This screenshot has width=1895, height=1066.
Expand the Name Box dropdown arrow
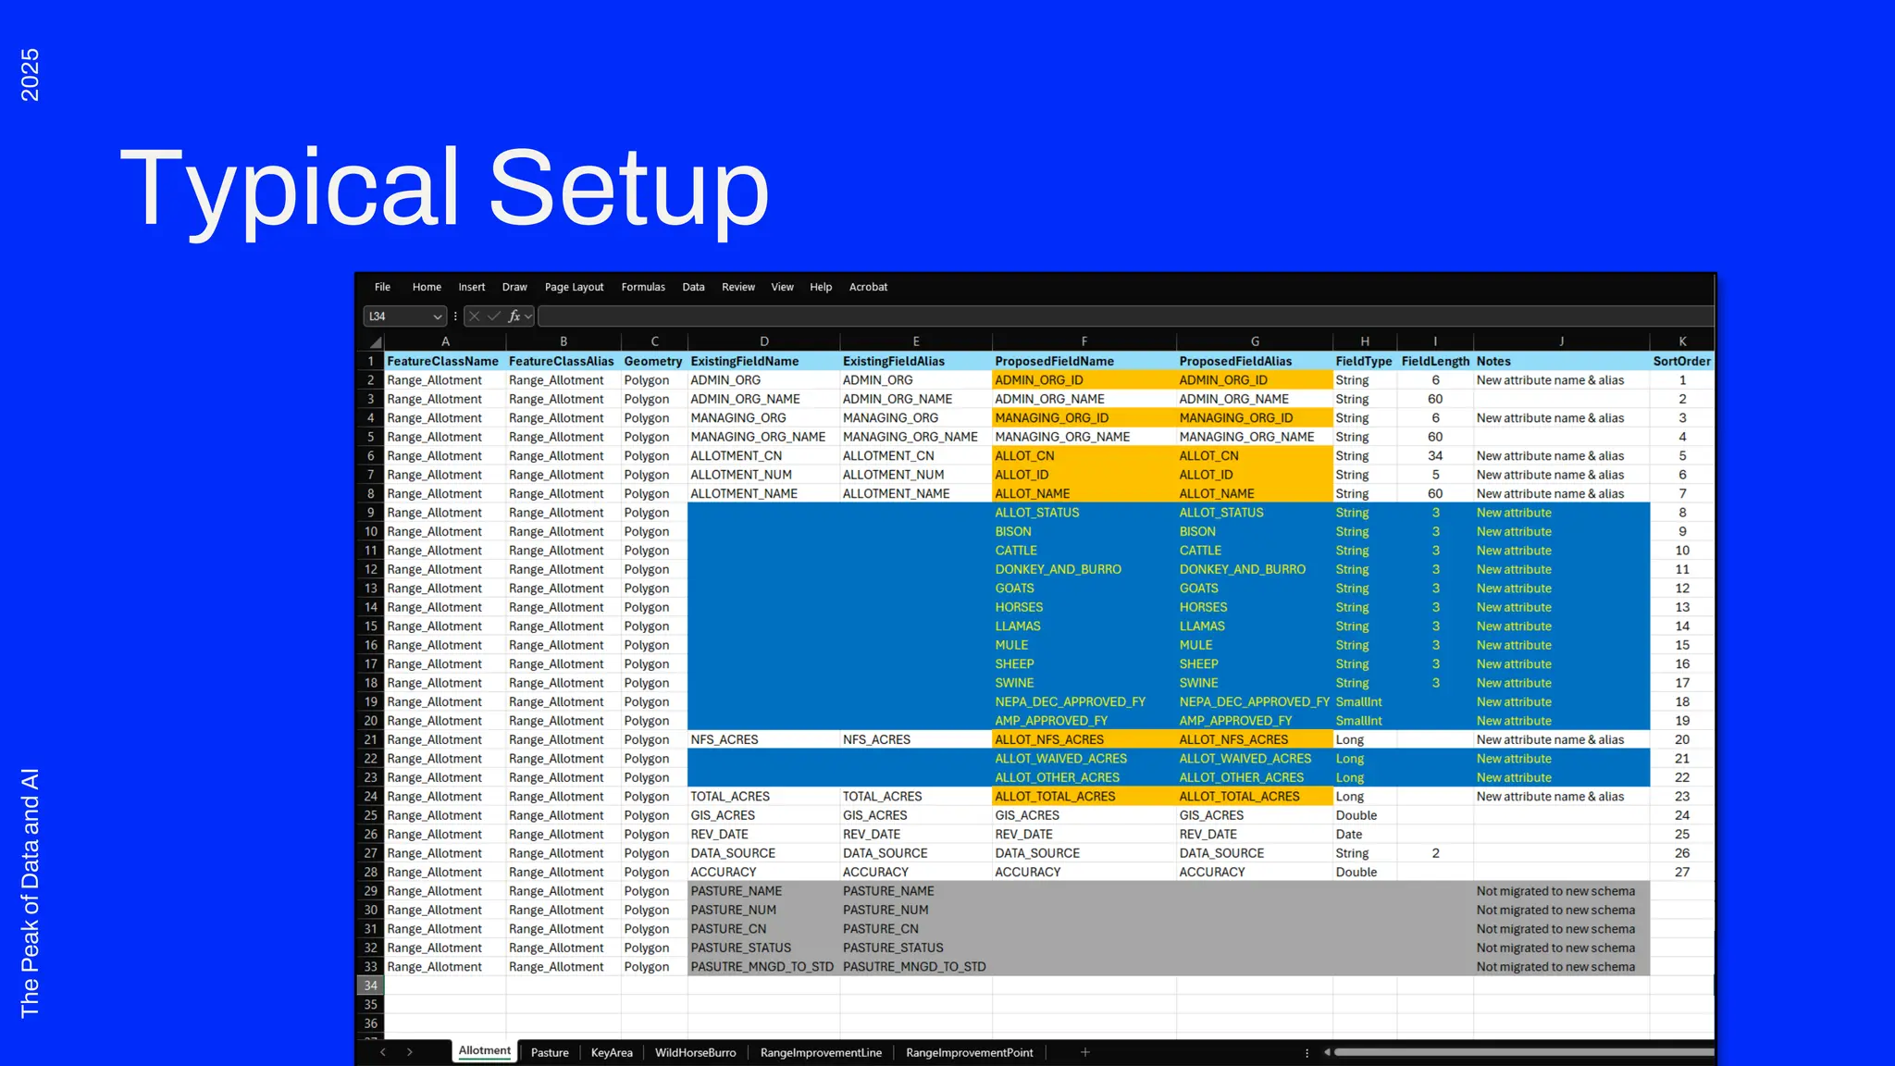coord(437,316)
